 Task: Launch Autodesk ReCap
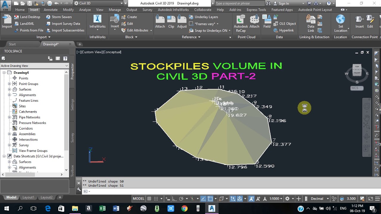pos(241,23)
